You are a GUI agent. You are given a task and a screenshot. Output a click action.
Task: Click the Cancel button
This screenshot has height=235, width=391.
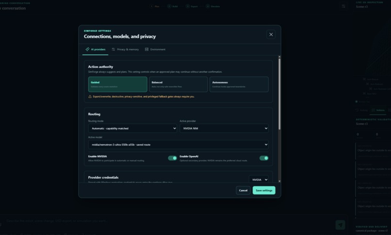point(243,190)
